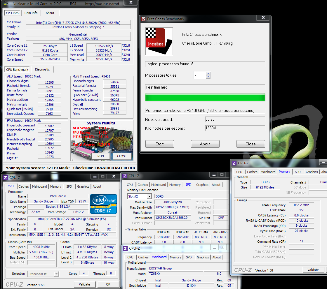Select the CPU Benchmark tab
327x289 pixels.
click(x=17, y=70)
